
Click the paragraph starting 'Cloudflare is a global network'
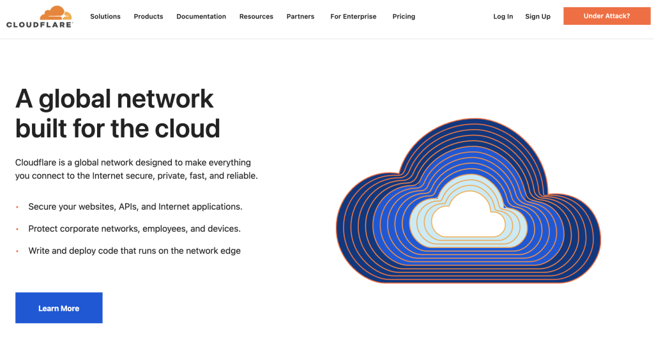[137, 169]
